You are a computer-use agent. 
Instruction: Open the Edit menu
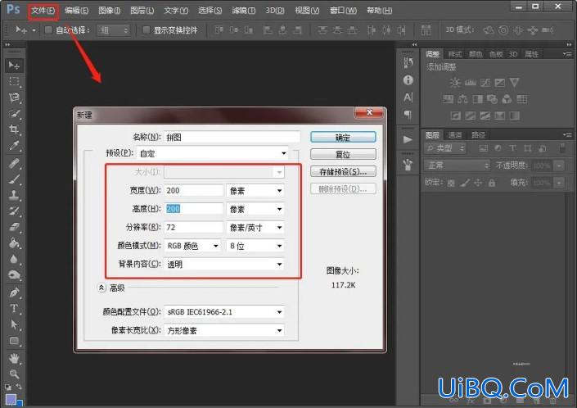click(77, 11)
